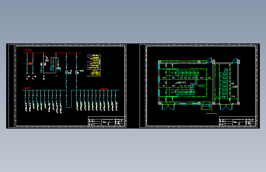Screen dimensions: 266x172
Task: Click the 01T transformer label in floor plan
Action: click(x=173, y=73)
